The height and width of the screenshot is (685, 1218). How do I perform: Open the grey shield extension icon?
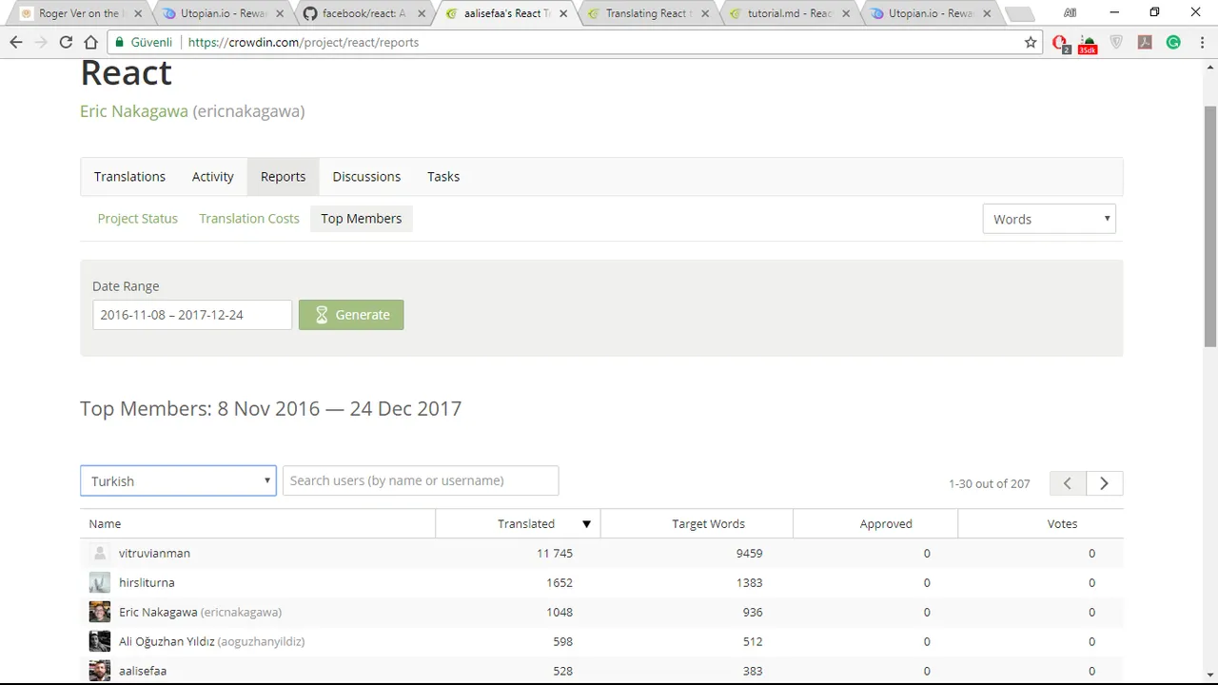[x=1117, y=42]
